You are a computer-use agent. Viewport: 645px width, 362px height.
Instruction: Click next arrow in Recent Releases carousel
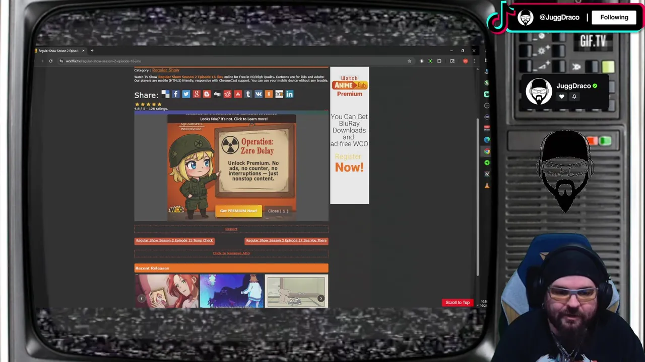321,299
